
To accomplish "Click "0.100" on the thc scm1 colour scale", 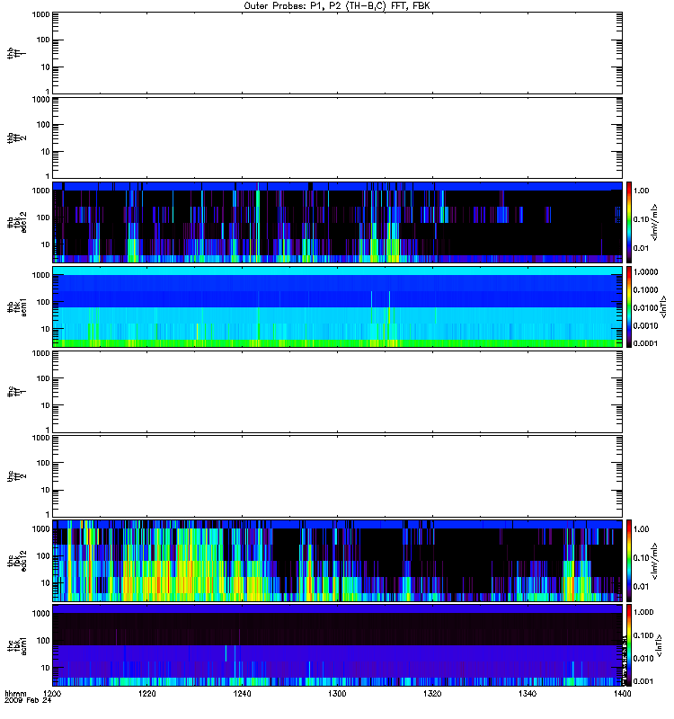I will (643, 635).
